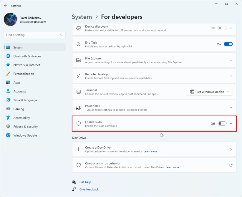Expand the PowerShell settings
The width and height of the screenshot is (242, 197).
[x=231, y=108]
